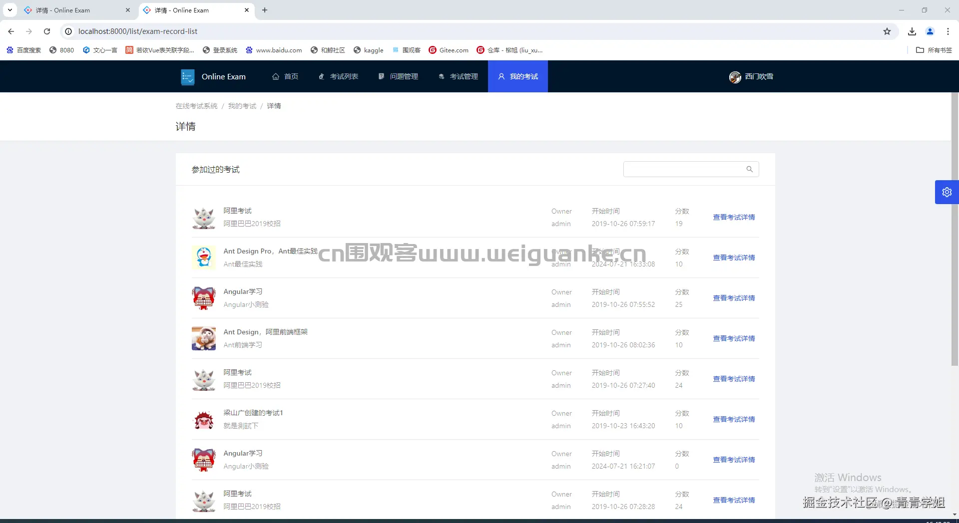Open 登录系统 bookmark
Image resolution: width=959 pixels, height=523 pixels.
(220, 50)
